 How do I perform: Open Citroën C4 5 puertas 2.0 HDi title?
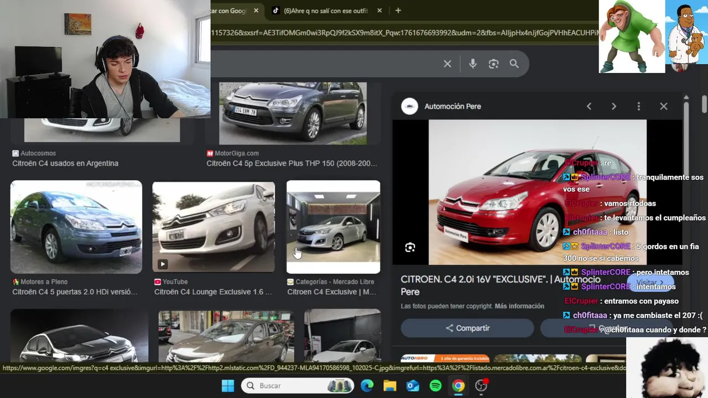tap(75, 292)
